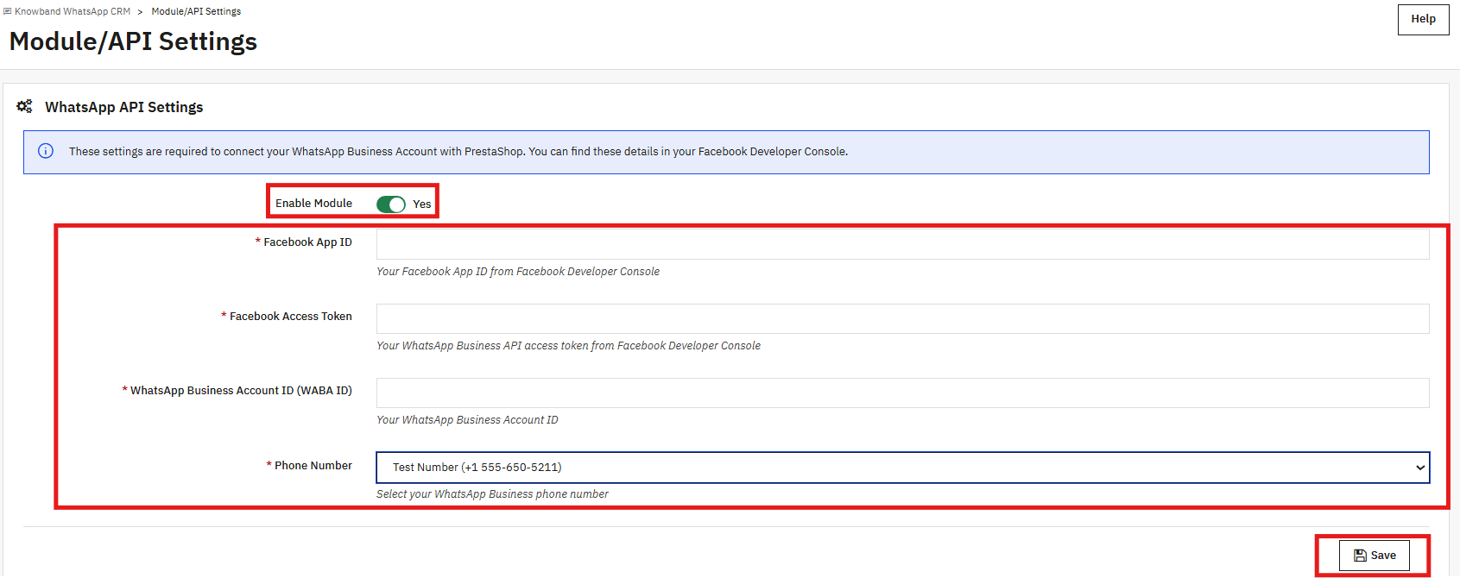Viewport: 1460px width, 578px height.
Task: Click the 'Enable Module' label
Action: 313,204
